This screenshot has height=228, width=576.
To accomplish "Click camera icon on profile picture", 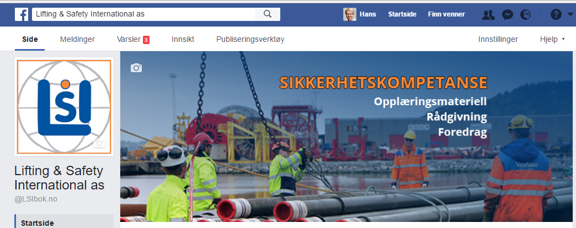I will 99,143.
